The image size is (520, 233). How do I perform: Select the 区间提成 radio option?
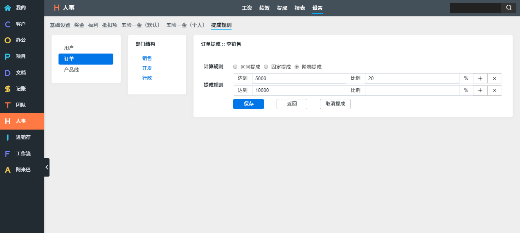(x=235, y=67)
